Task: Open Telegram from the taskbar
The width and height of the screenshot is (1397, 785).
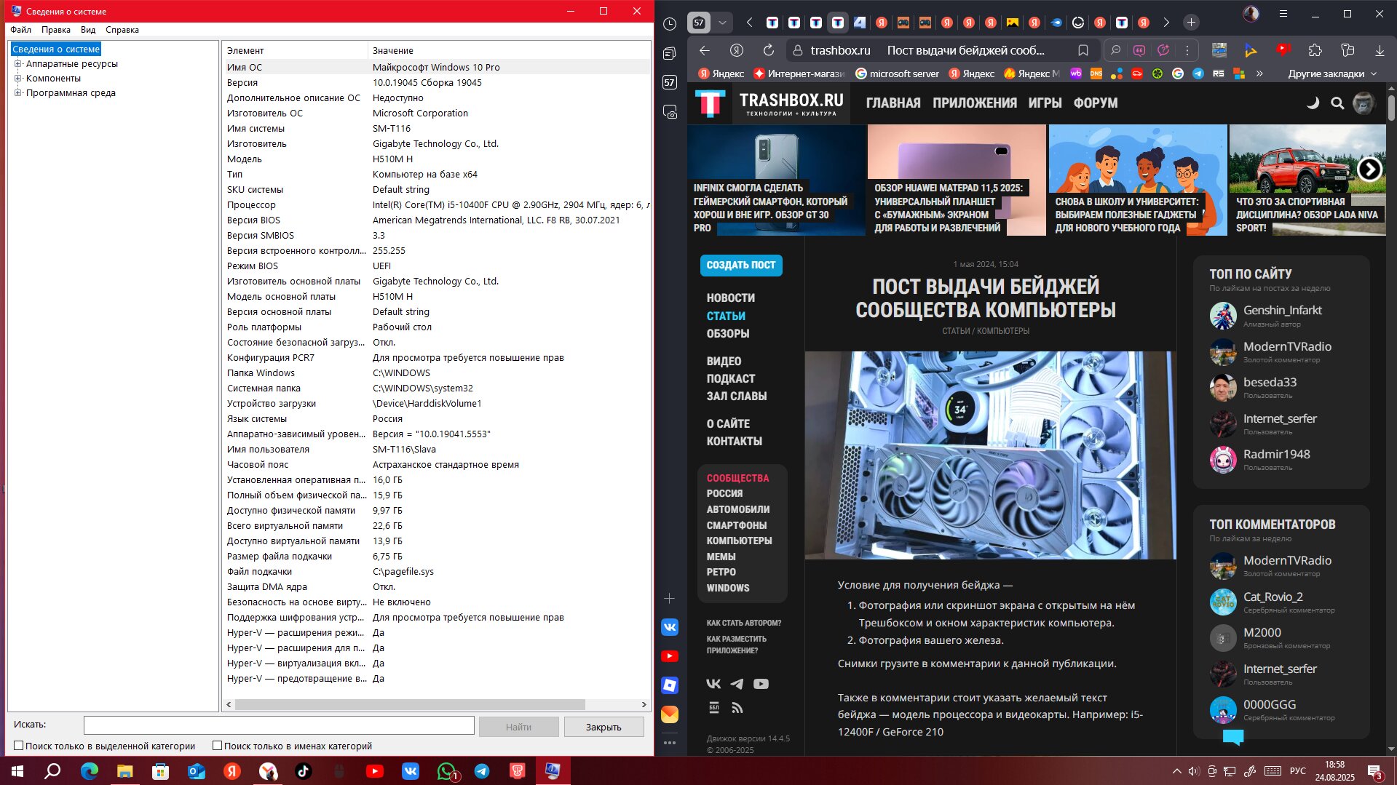Action: tap(482, 771)
